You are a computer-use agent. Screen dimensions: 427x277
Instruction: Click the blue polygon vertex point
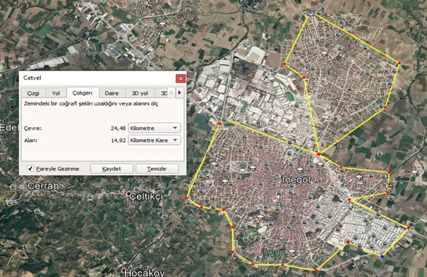382,257
